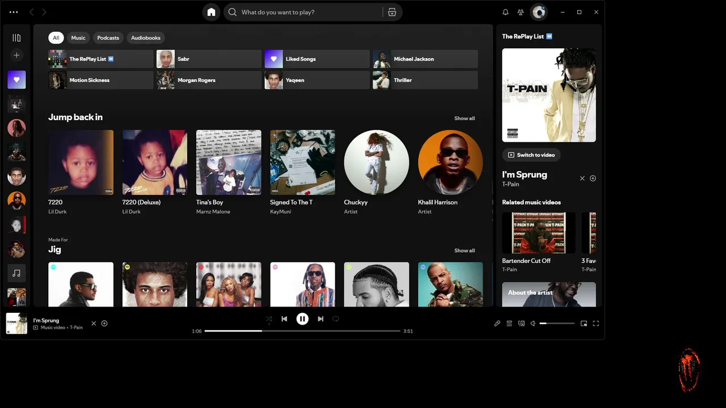This screenshot has height=408, width=726.
Task: Go to Home using the house icon
Action: (x=212, y=12)
